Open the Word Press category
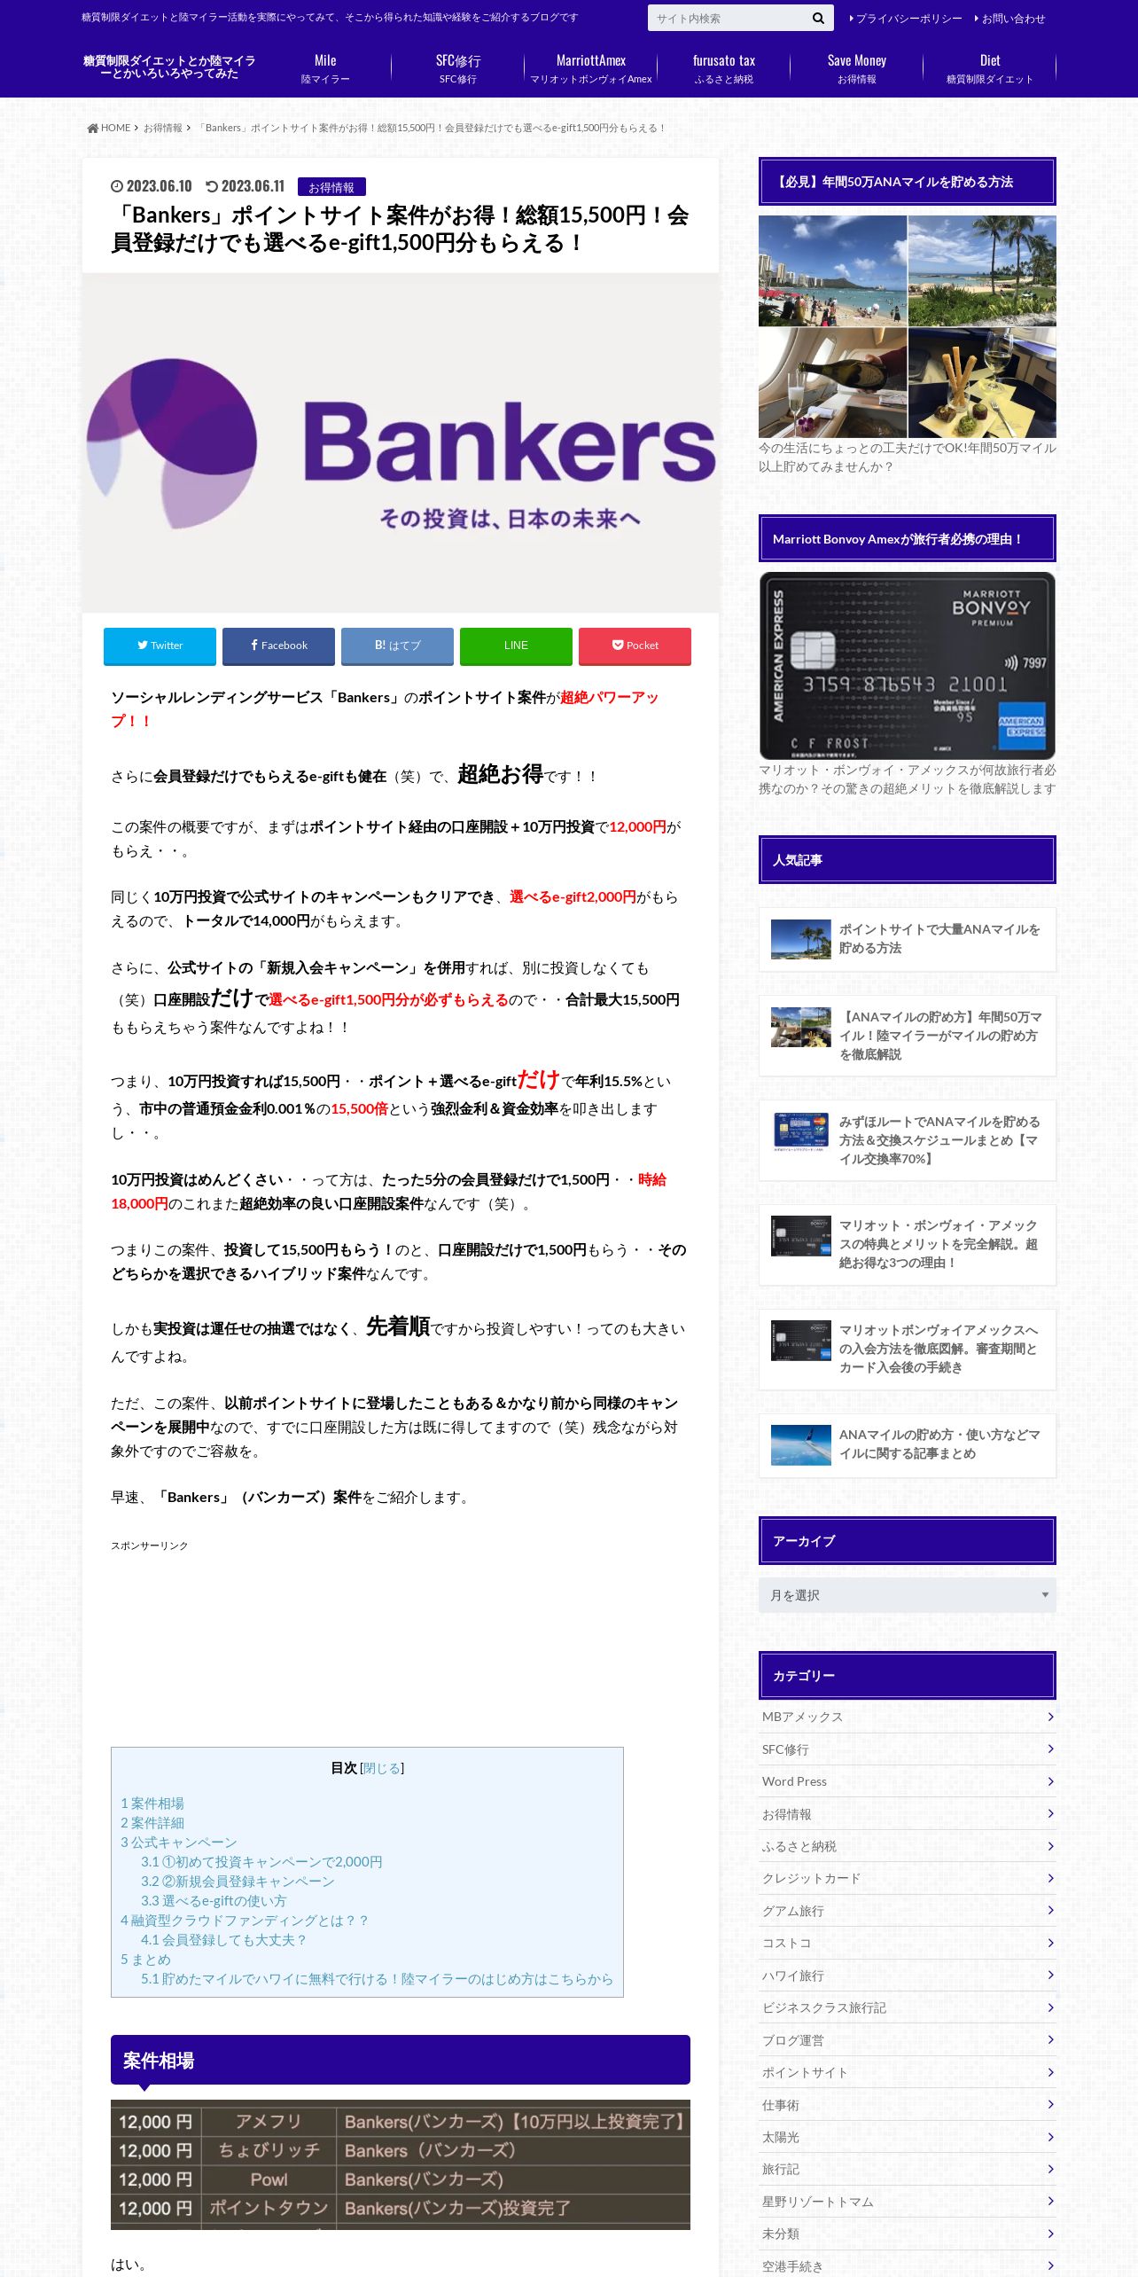 pyautogui.click(x=908, y=1782)
